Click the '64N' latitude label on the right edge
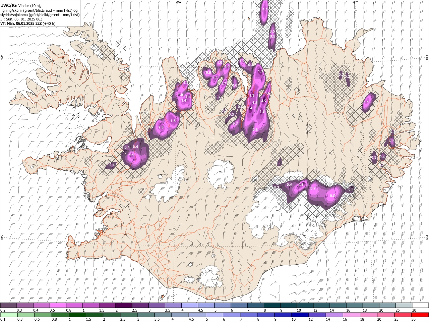Viewport: 429px width, 322px height. click(427, 237)
